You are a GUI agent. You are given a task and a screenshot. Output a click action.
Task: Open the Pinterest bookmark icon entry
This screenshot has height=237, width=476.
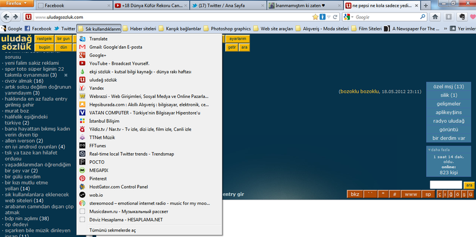(82, 179)
